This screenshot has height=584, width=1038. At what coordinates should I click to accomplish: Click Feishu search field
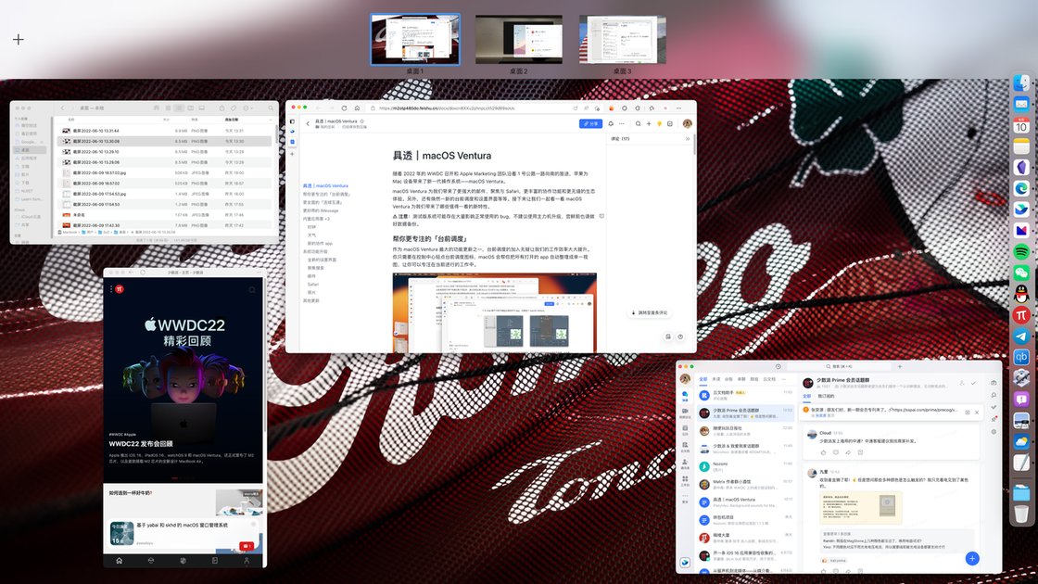coord(839,366)
